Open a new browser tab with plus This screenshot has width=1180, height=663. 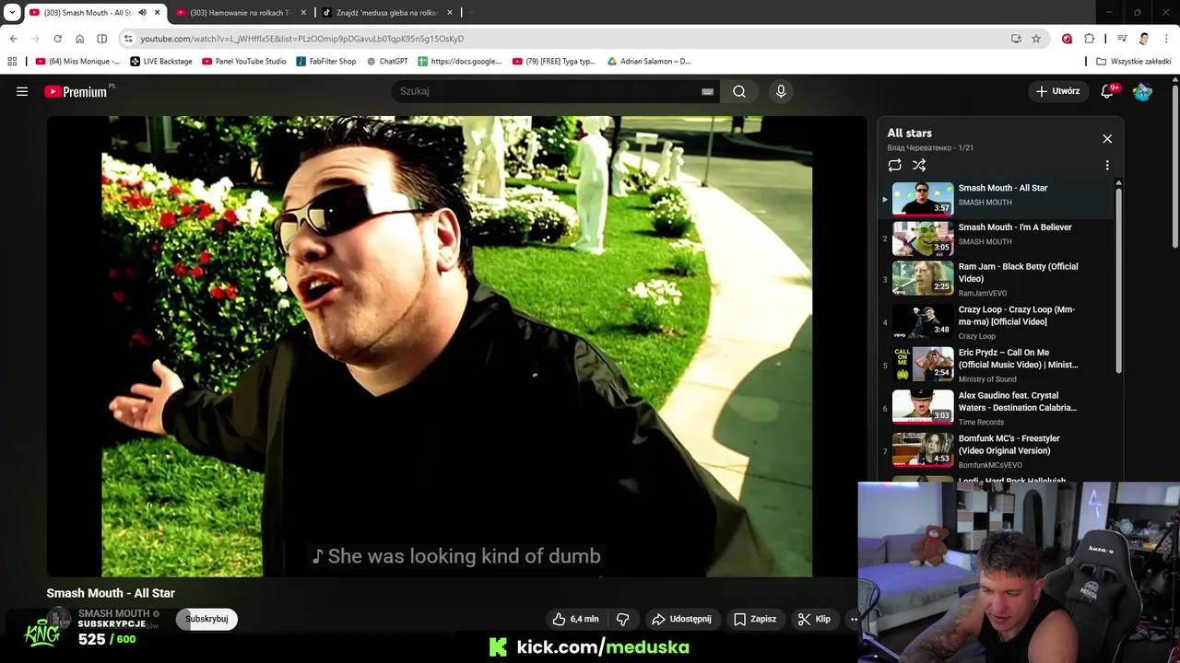pos(471,13)
